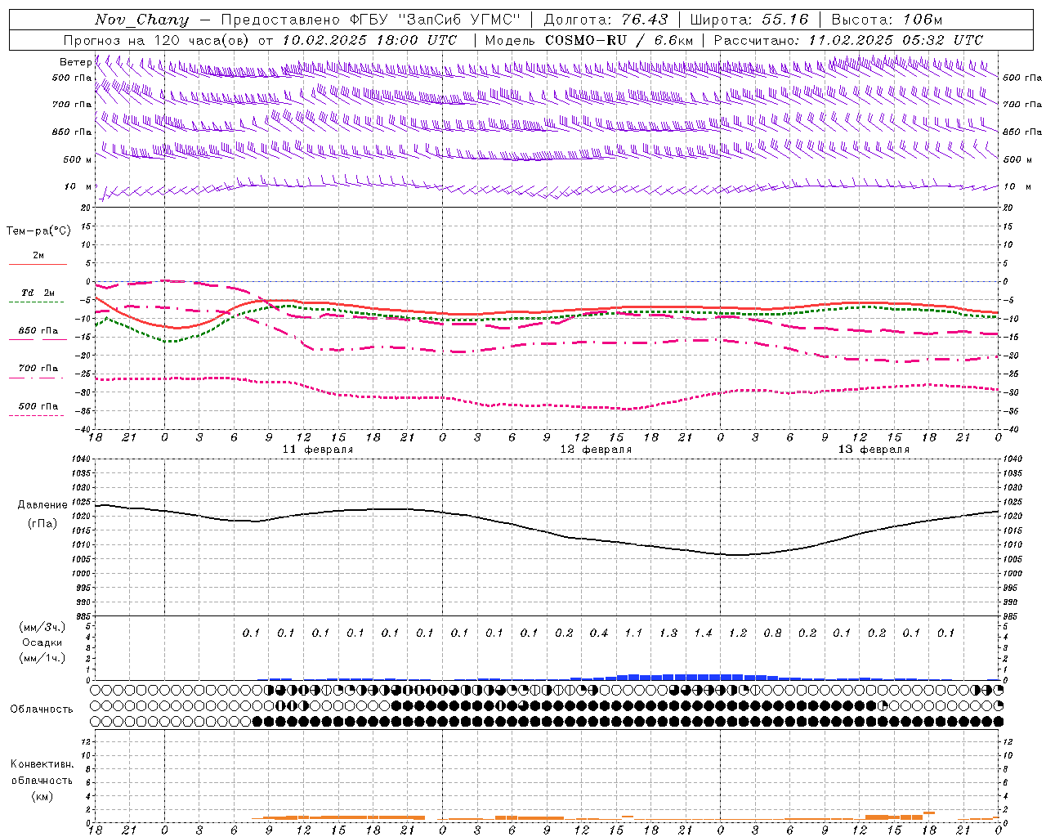
Task: Click the Тем-ра(°C) temperature panel label
Action: (38, 231)
